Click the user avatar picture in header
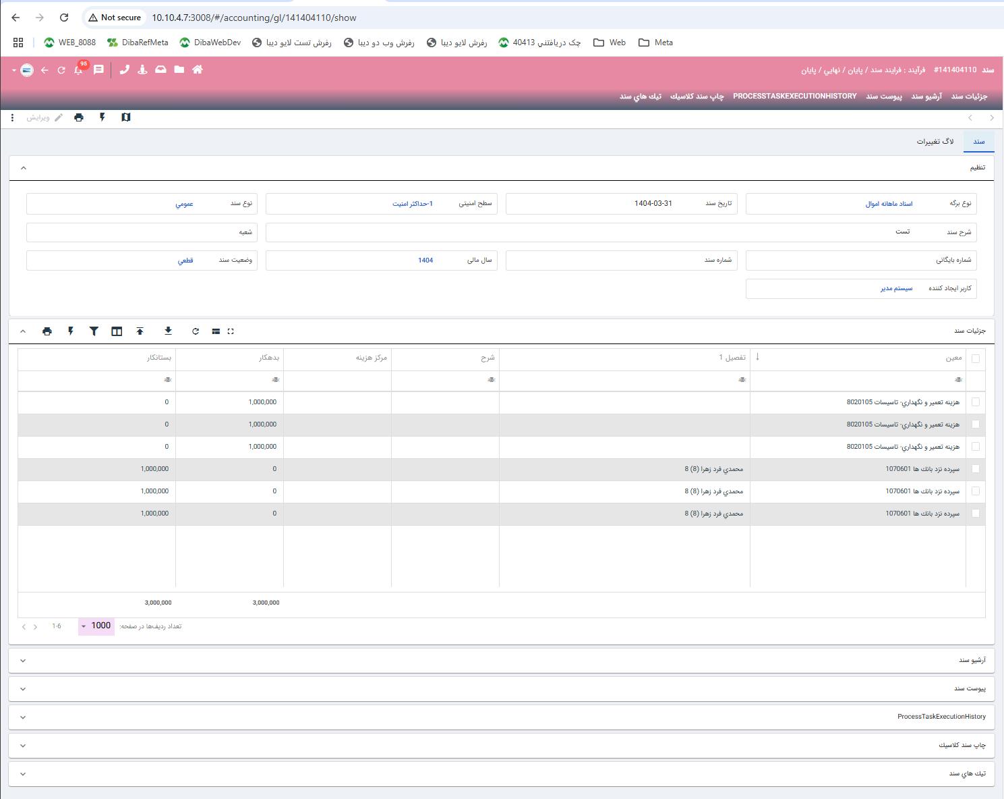Image resolution: width=1004 pixels, height=799 pixels. pyautogui.click(x=27, y=70)
